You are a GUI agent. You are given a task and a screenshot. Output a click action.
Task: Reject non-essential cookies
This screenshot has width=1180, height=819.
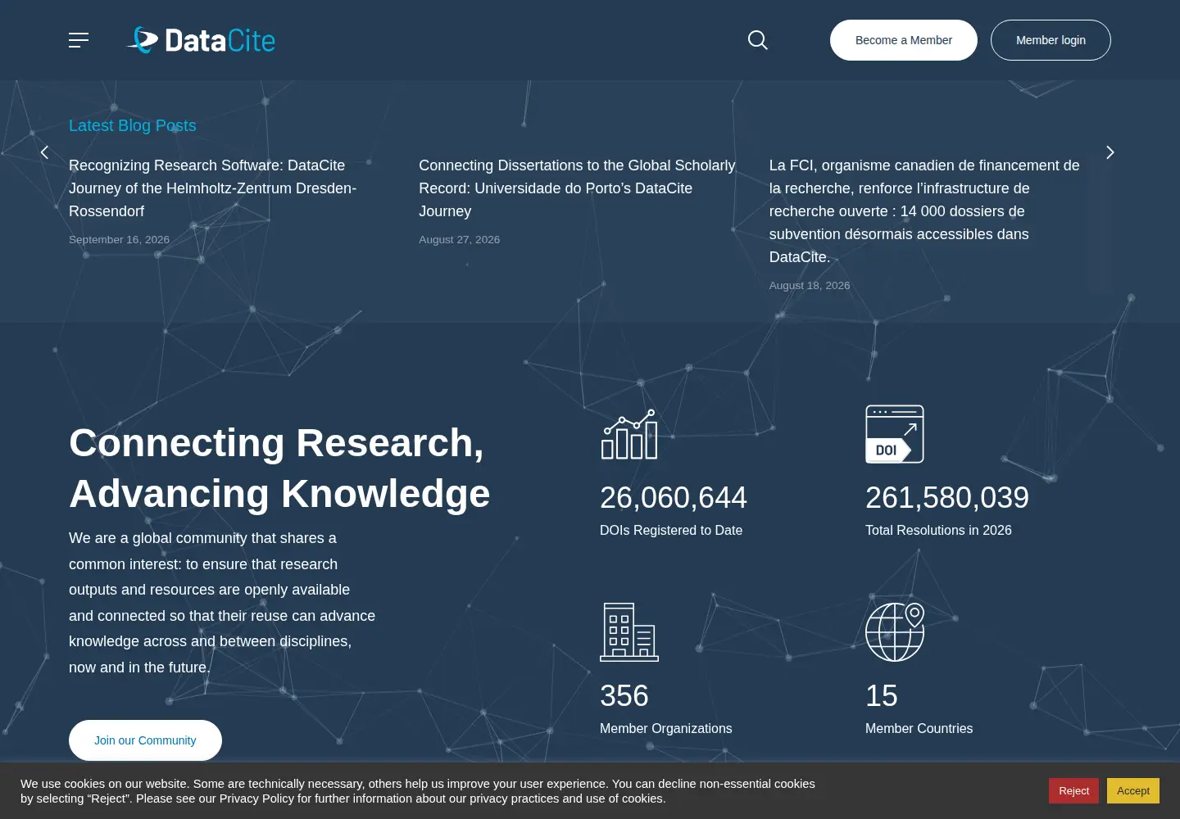pos(1073,790)
